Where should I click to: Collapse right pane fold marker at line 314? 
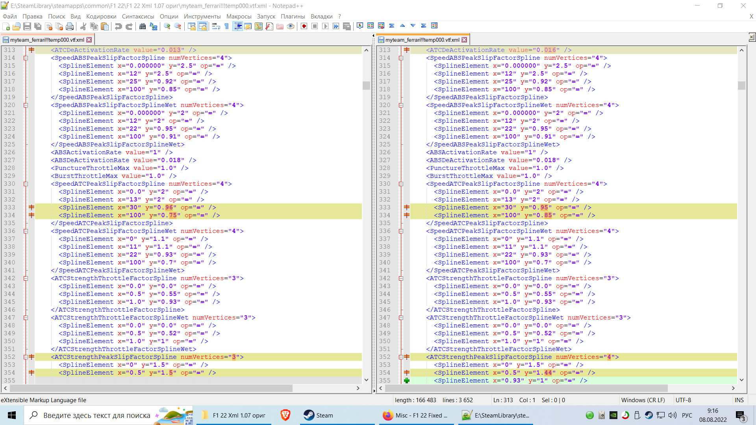pos(401,58)
